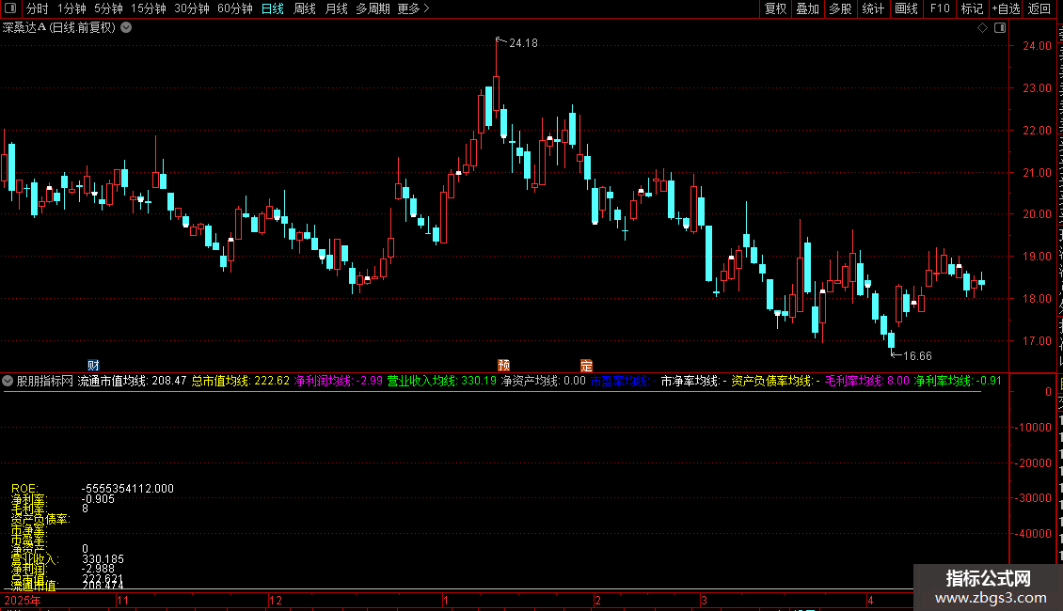1063x611 pixels.
Task: Click the month 12 marker on the time axis
Action: 276,600
